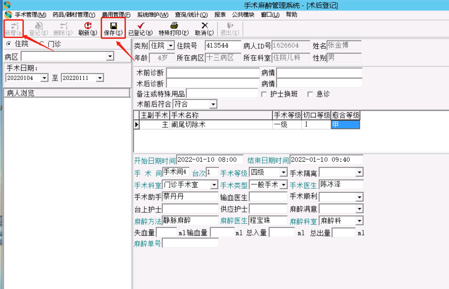Viewport: 449px width, 289px height.
Task: Click the 术前诊断 input field
Action: pyautogui.click(x=213, y=73)
